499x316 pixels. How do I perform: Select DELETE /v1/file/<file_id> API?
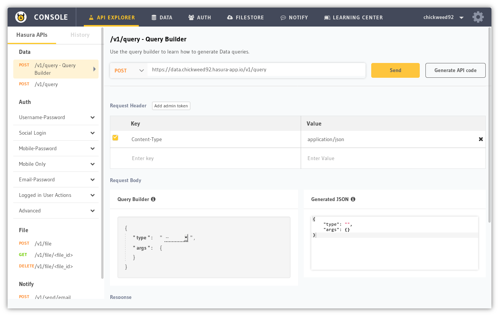tap(56, 266)
